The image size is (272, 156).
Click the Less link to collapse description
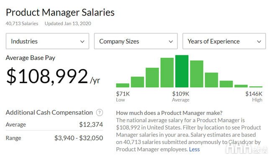[194, 149]
